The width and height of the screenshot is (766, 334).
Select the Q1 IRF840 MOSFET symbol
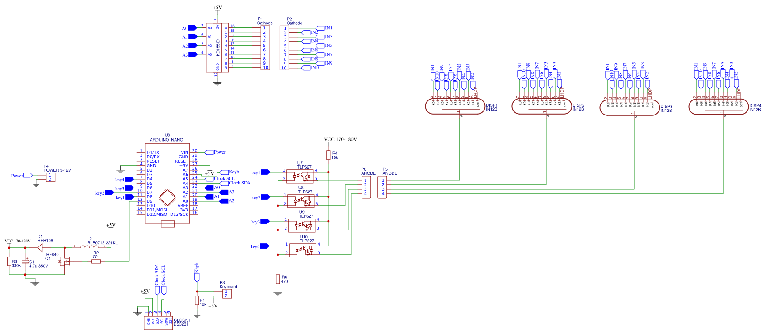(65, 261)
